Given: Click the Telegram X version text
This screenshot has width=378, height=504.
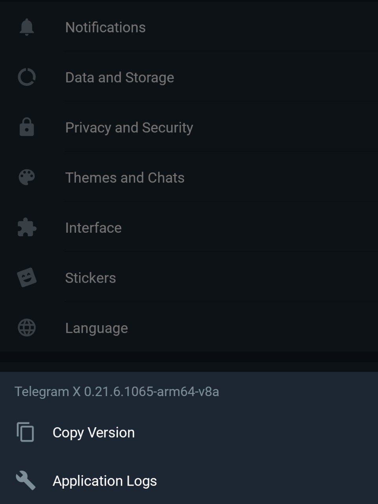Looking at the screenshot, I should click(117, 392).
